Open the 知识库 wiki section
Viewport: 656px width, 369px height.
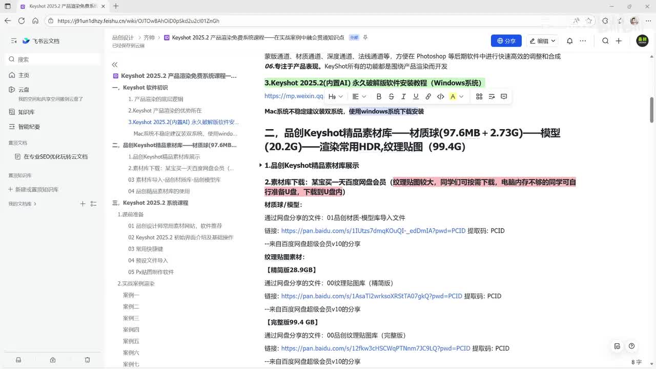pos(26,112)
